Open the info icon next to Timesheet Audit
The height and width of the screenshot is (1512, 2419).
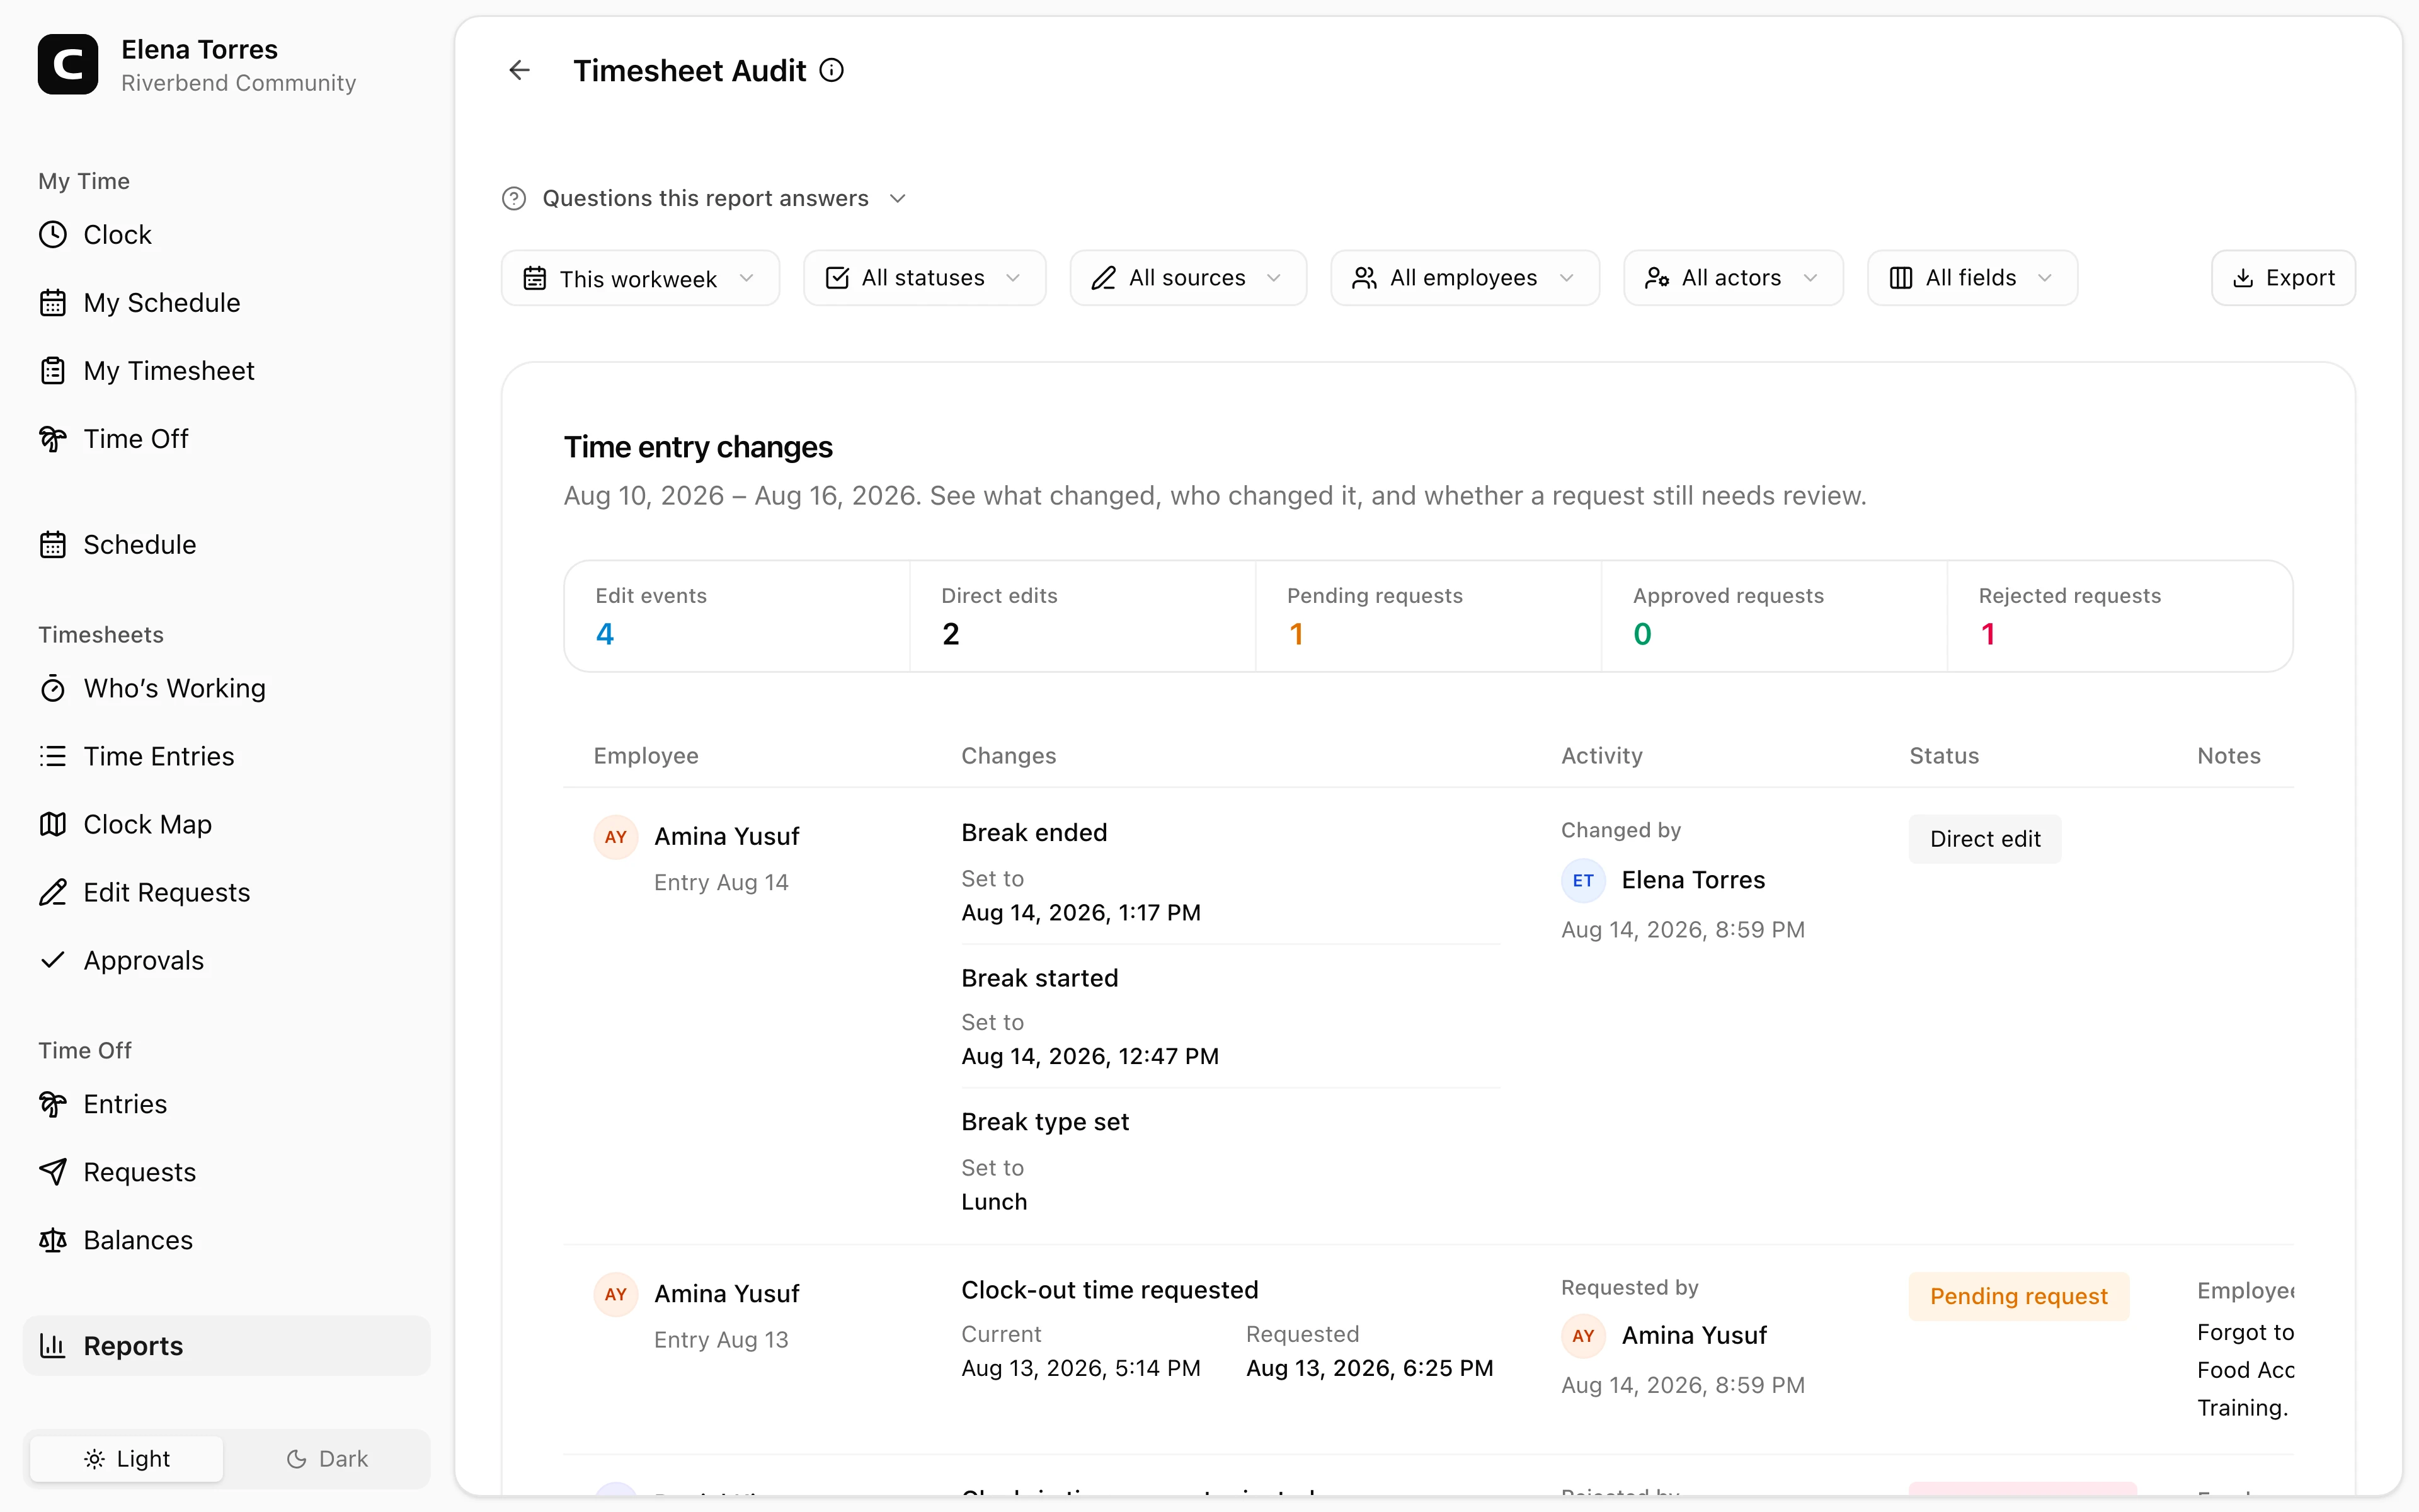pyautogui.click(x=832, y=70)
